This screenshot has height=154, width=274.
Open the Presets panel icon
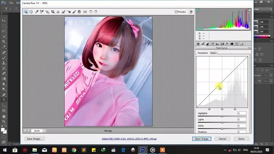pyautogui.click(x=237, y=44)
